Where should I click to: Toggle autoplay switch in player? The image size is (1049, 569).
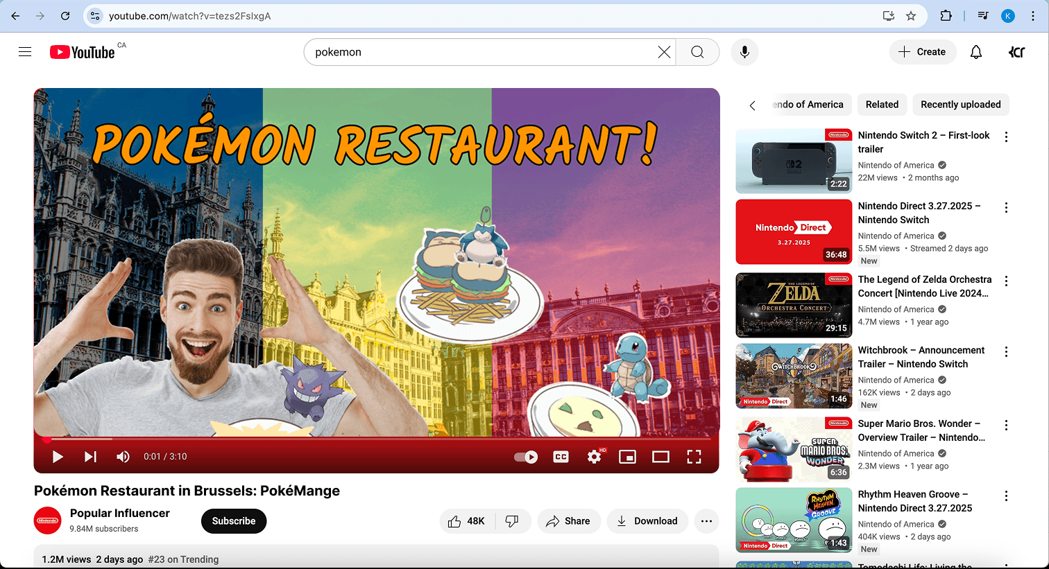(x=526, y=457)
